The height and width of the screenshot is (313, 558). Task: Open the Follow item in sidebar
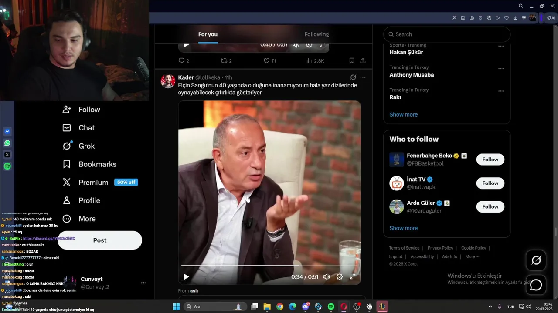[81, 110]
